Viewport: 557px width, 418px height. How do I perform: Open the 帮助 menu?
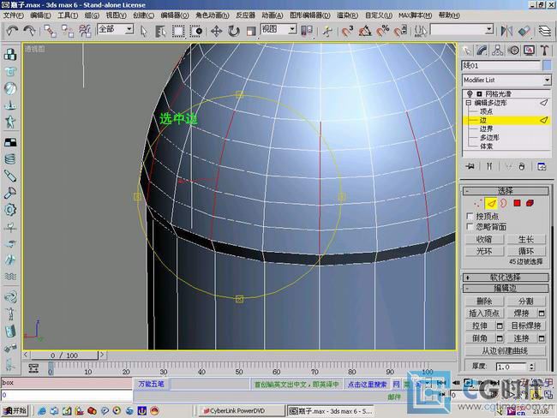[449, 15]
